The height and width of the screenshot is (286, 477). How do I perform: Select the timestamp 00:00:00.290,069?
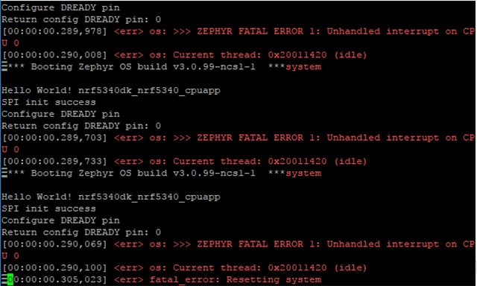tap(54, 244)
